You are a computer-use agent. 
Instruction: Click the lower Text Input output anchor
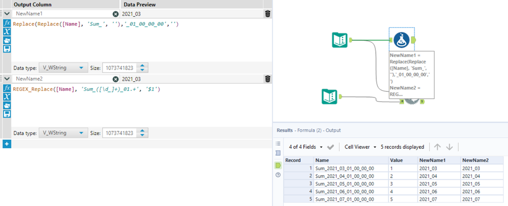[340, 97]
